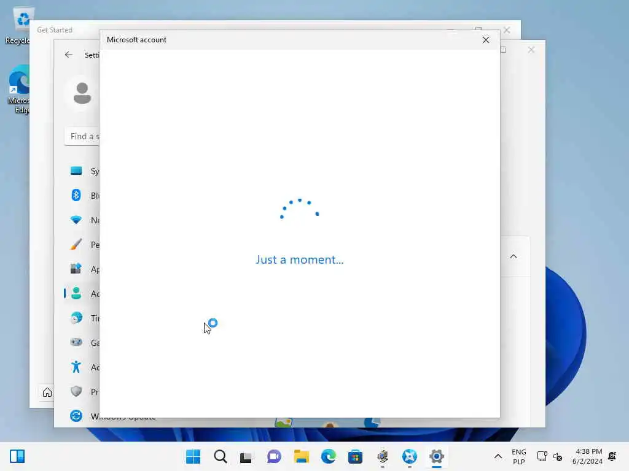Close the Settings window behind the dialog
This screenshot has width=629, height=471.
click(531, 50)
